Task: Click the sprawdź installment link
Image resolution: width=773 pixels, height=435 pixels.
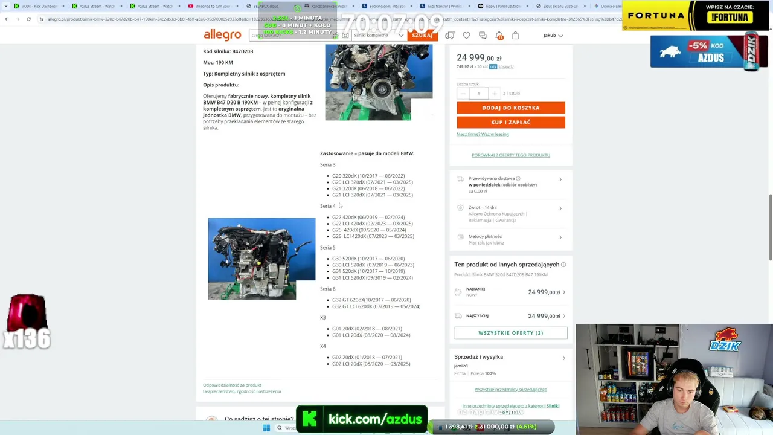Action: tap(506, 66)
